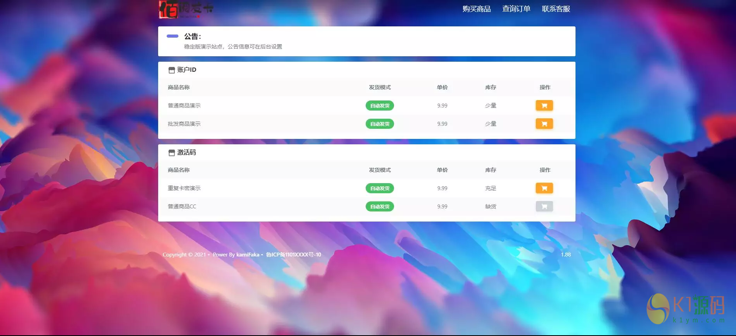Click the 缺货 stock status

pos(490,206)
